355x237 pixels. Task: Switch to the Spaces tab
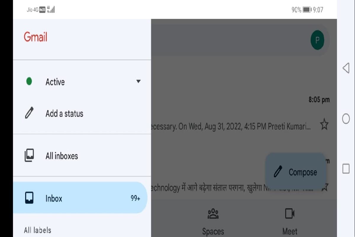(x=213, y=231)
